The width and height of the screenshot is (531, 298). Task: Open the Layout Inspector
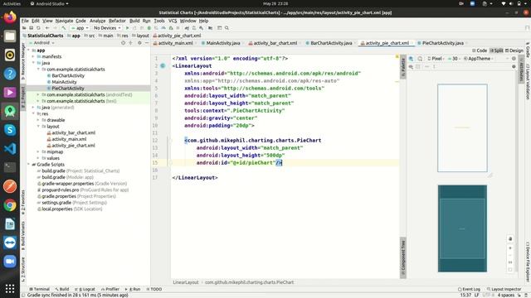504,289
